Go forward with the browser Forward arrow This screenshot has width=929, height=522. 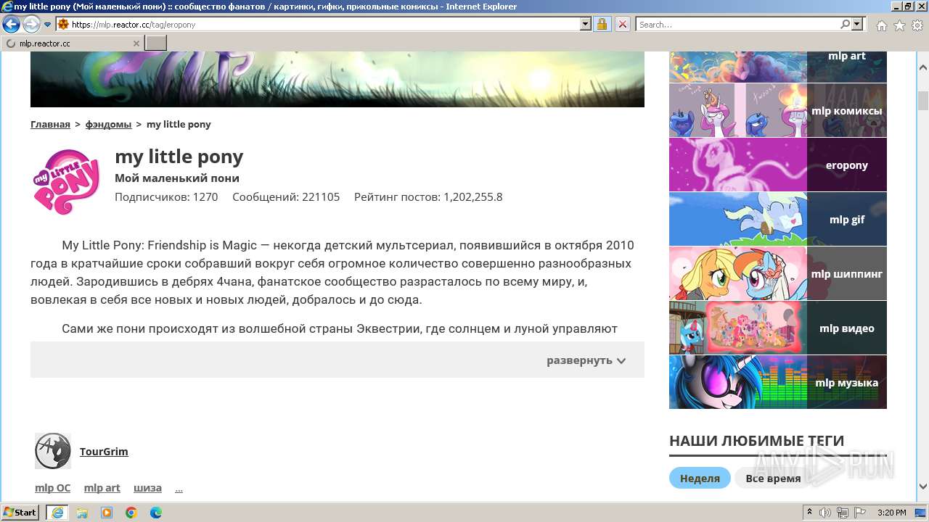(x=31, y=24)
